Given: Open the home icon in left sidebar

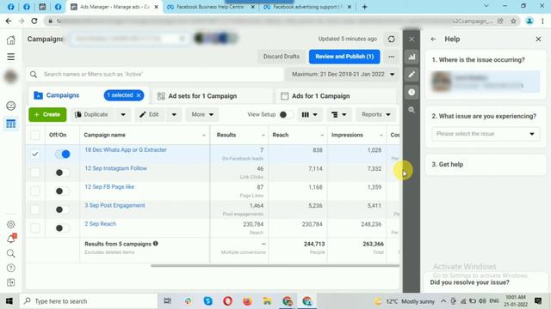Looking at the screenshot, I should [11, 40].
